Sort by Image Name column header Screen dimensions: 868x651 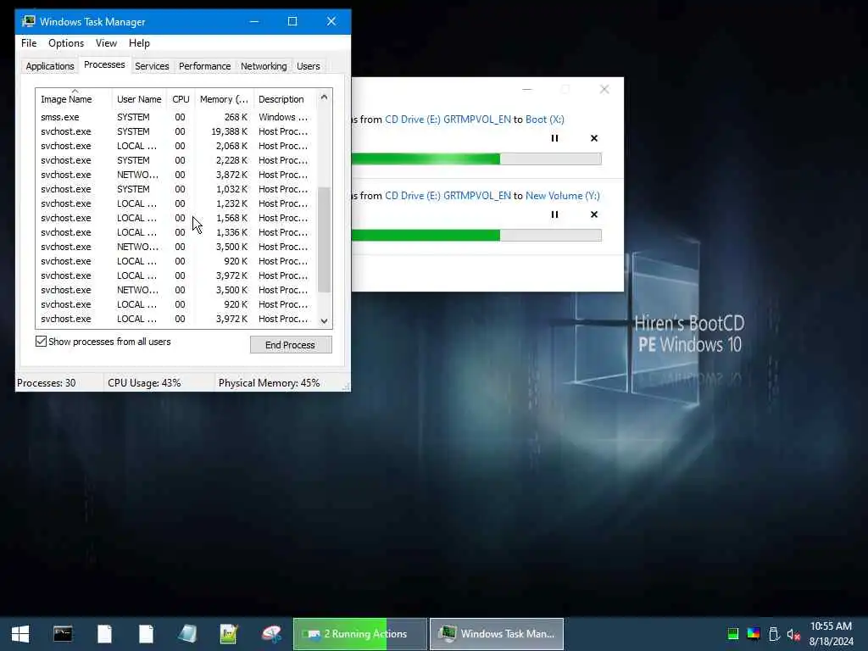point(74,99)
